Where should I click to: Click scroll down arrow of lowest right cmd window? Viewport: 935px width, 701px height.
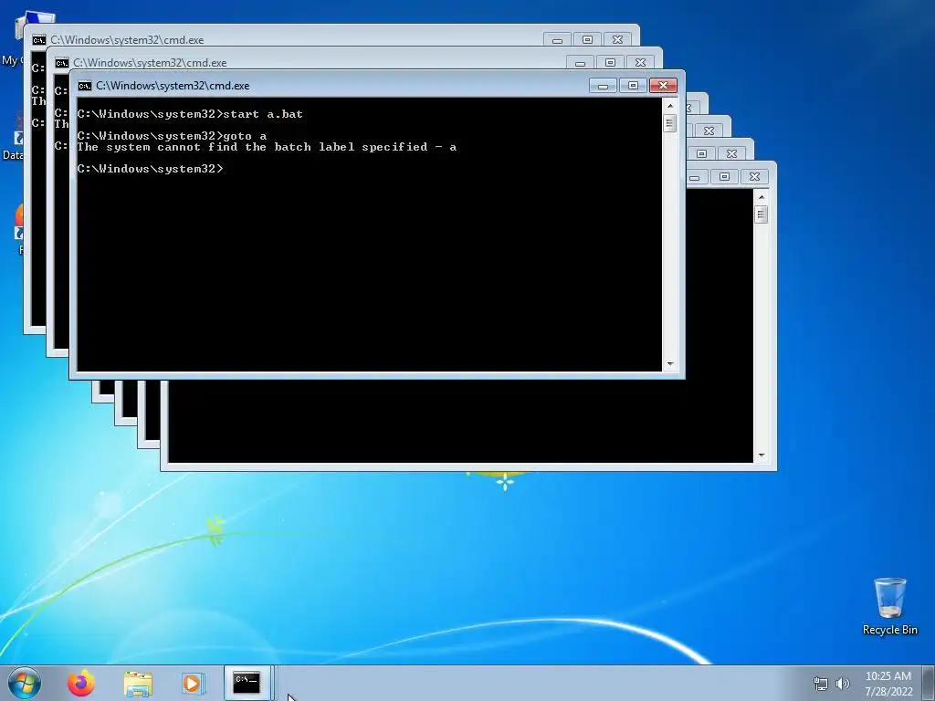click(761, 456)
